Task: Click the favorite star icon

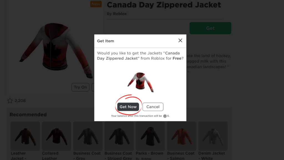Action: [x=10, y=101]
